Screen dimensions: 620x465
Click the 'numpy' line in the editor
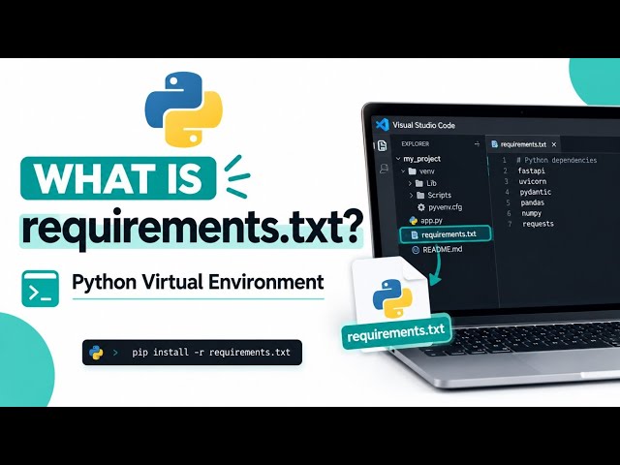pyautogui.click(x=532, y=213)
